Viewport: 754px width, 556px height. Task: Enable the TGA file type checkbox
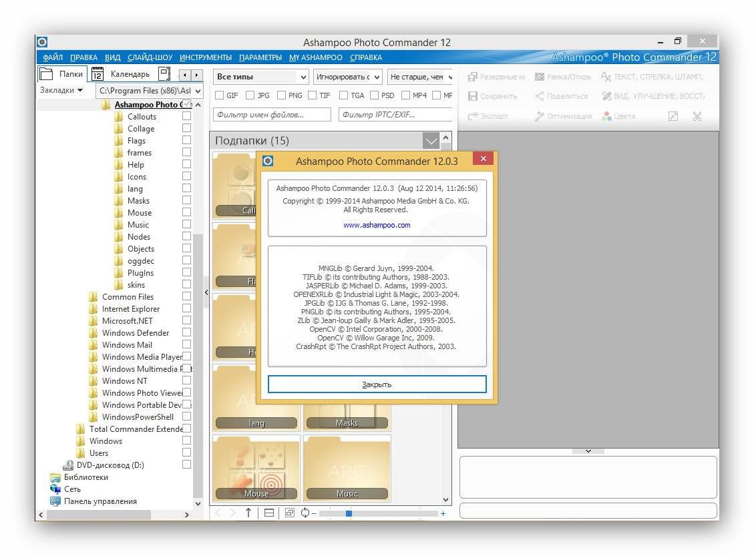[343, 95]
